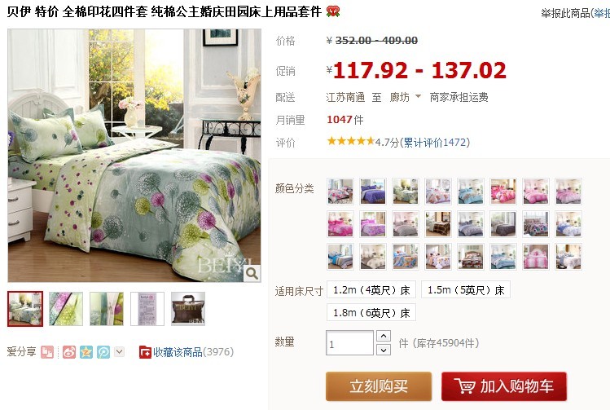The image size is (610, 410).
Task: Increase quantity with the up arrow
Action: point(384,336)
